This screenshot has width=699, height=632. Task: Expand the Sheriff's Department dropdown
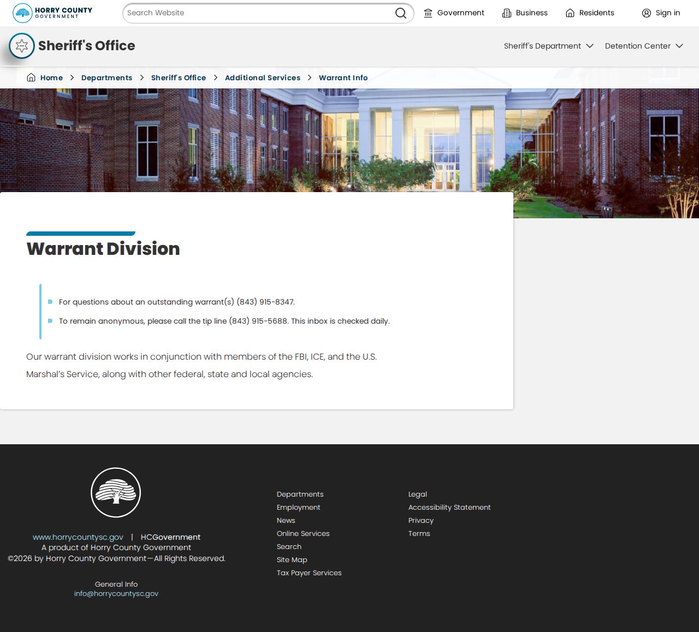click(x=549, y=46)
